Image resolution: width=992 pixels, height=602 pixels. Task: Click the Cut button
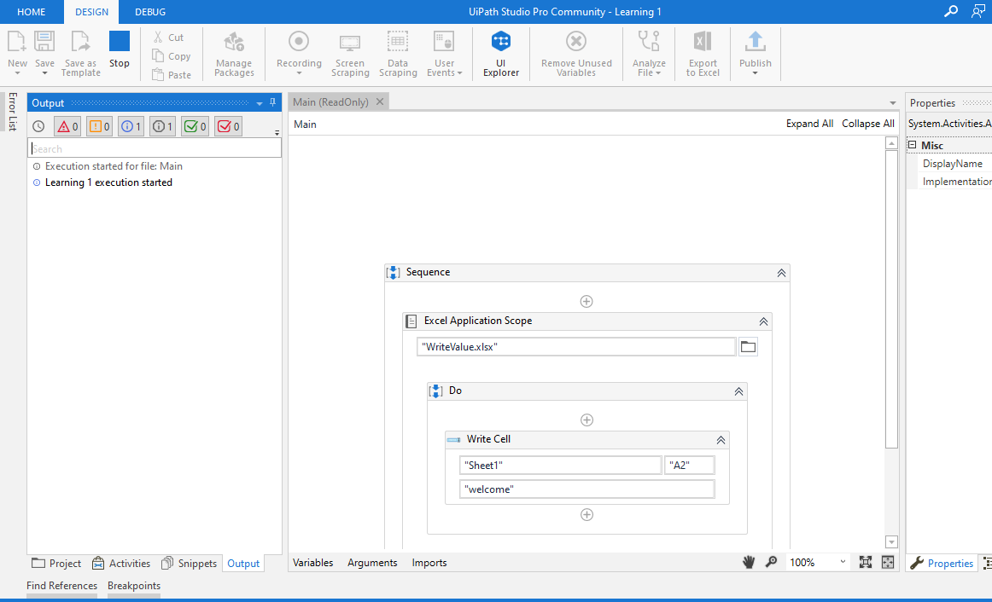168,38
